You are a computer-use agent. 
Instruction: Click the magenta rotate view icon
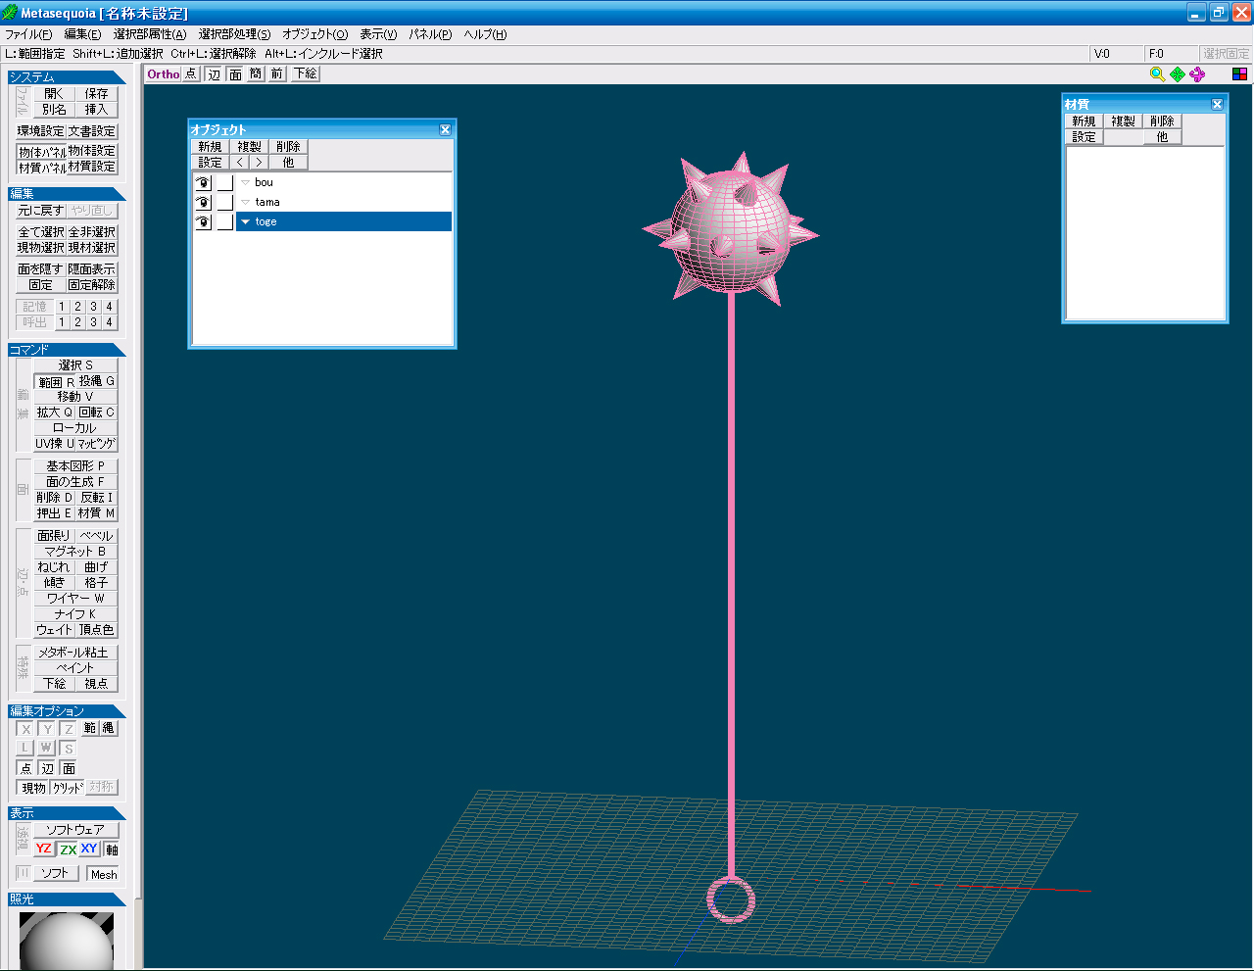click(1197, 74)
